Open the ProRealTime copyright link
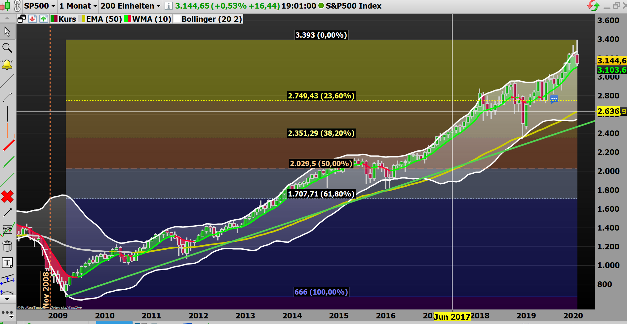This screenshot has height=324, width=627. coord(32,307)
